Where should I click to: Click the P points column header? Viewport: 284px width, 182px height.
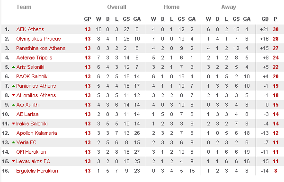point(275,19)
